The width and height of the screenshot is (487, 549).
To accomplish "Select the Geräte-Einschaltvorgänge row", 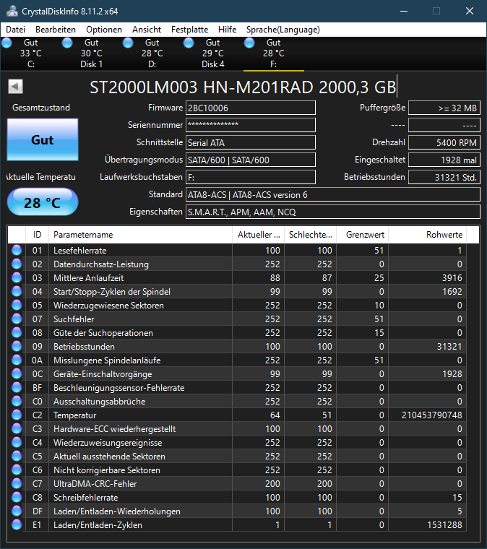I will [x=237, y=374].
